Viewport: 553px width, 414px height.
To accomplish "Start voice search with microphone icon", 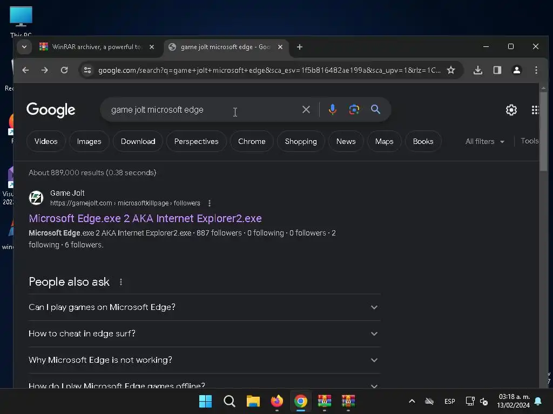I will [x=332, y=109].
